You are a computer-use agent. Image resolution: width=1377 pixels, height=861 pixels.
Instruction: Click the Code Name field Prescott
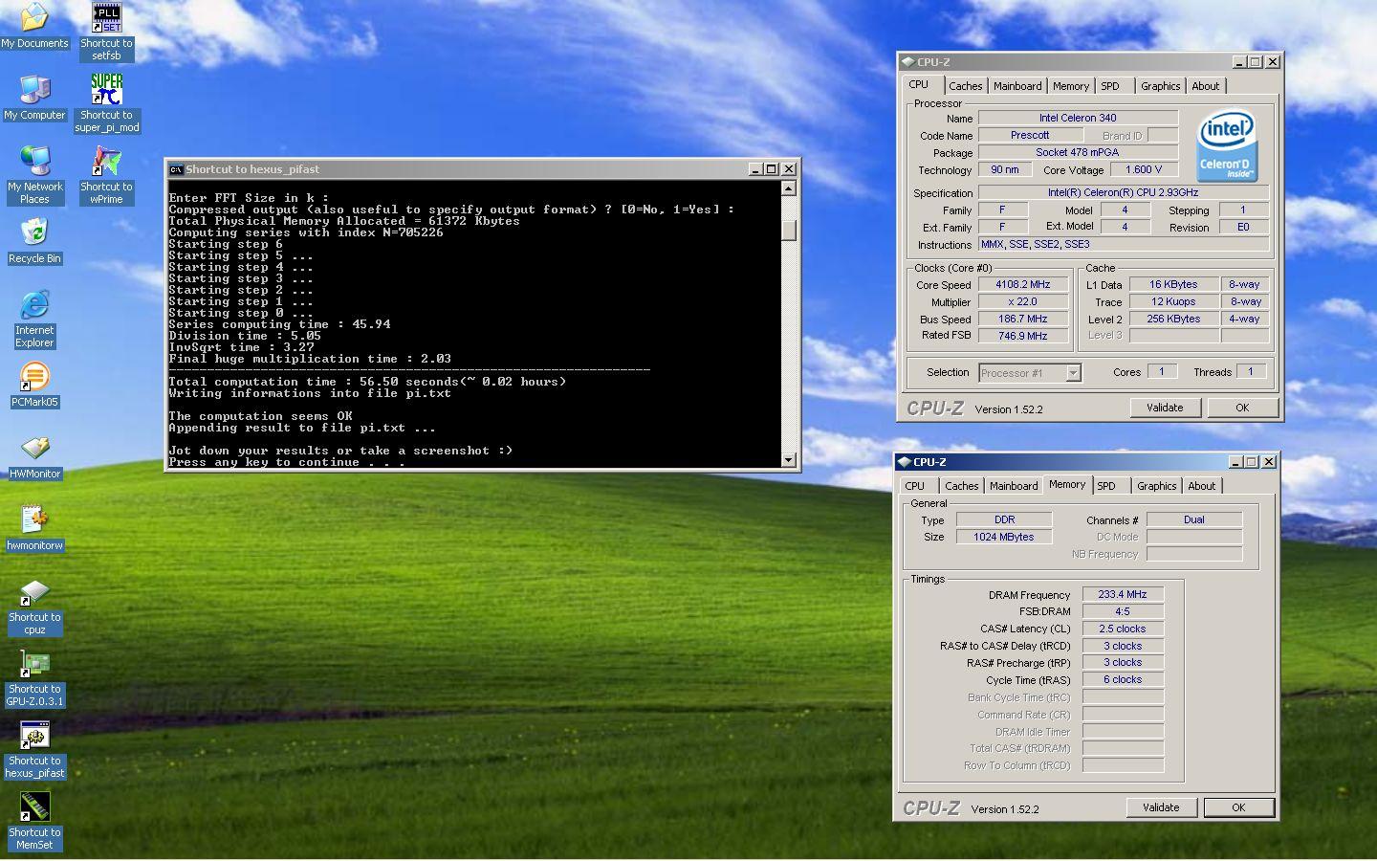click(1030, 135)
